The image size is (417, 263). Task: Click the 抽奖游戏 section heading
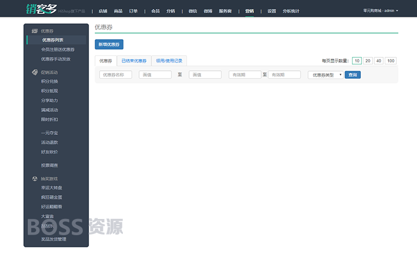click(49, 178)
